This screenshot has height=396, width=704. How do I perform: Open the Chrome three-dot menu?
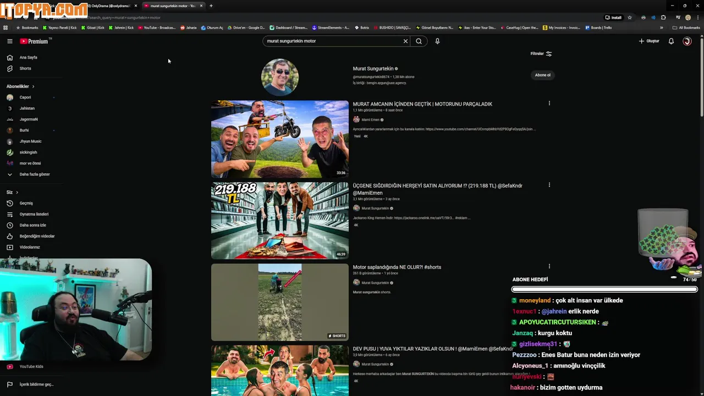coord(698,18)
